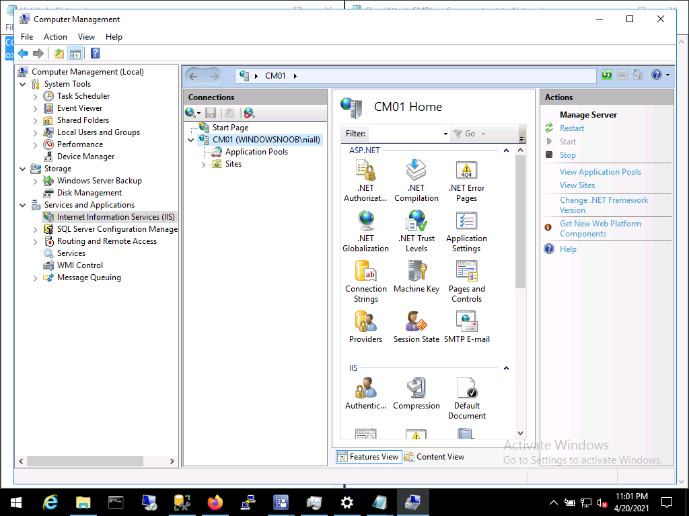The height and width of the screenshot is (516, 689).
Task: Open the View menu
Action: pyautogui.click(x=86, y=37)
